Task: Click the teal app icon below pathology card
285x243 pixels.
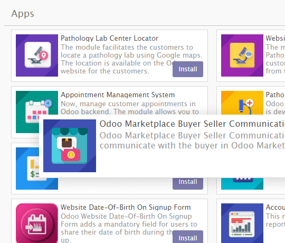Action: tap(242, 184)
